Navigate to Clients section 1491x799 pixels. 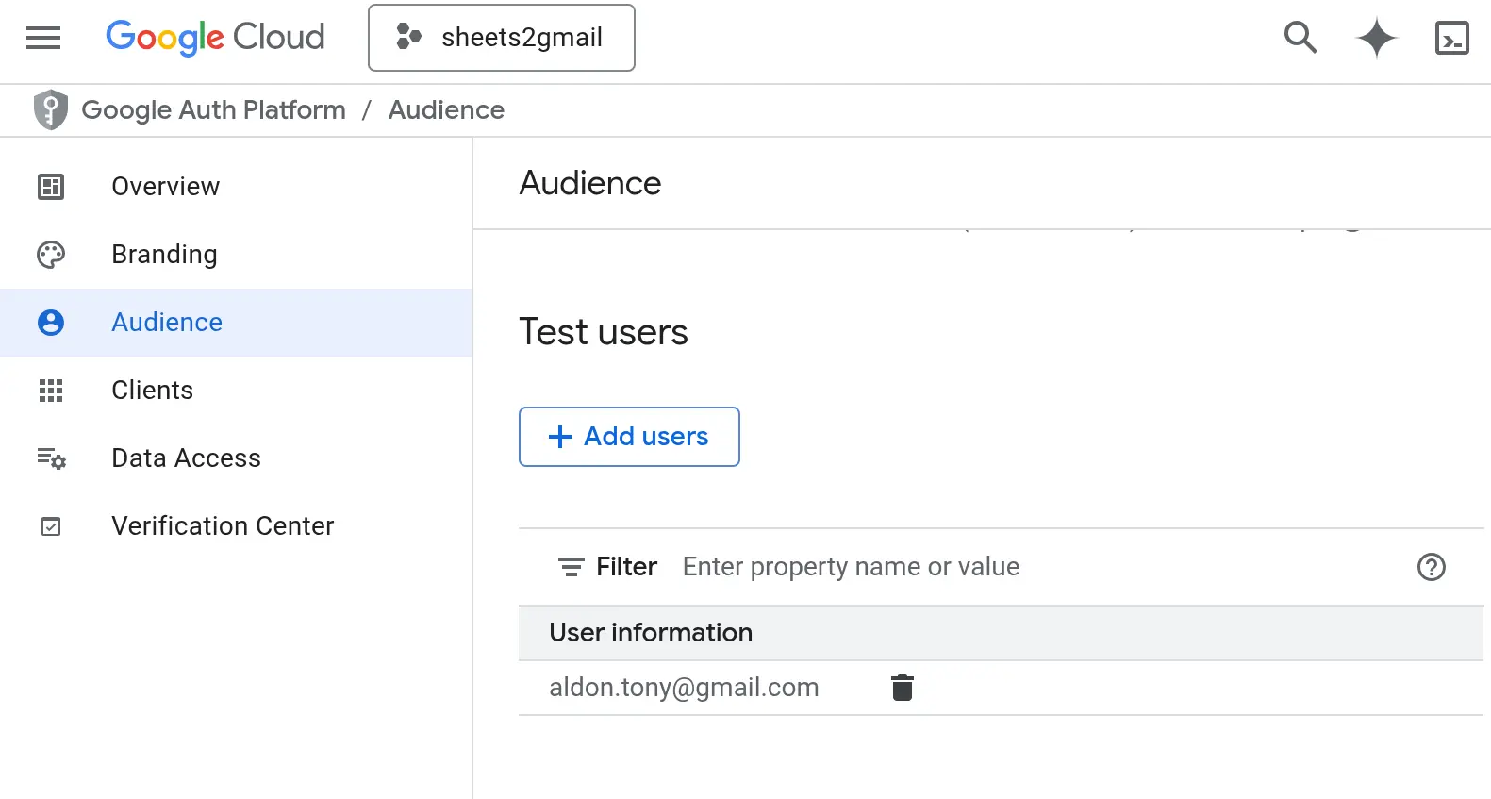[152, 391]
